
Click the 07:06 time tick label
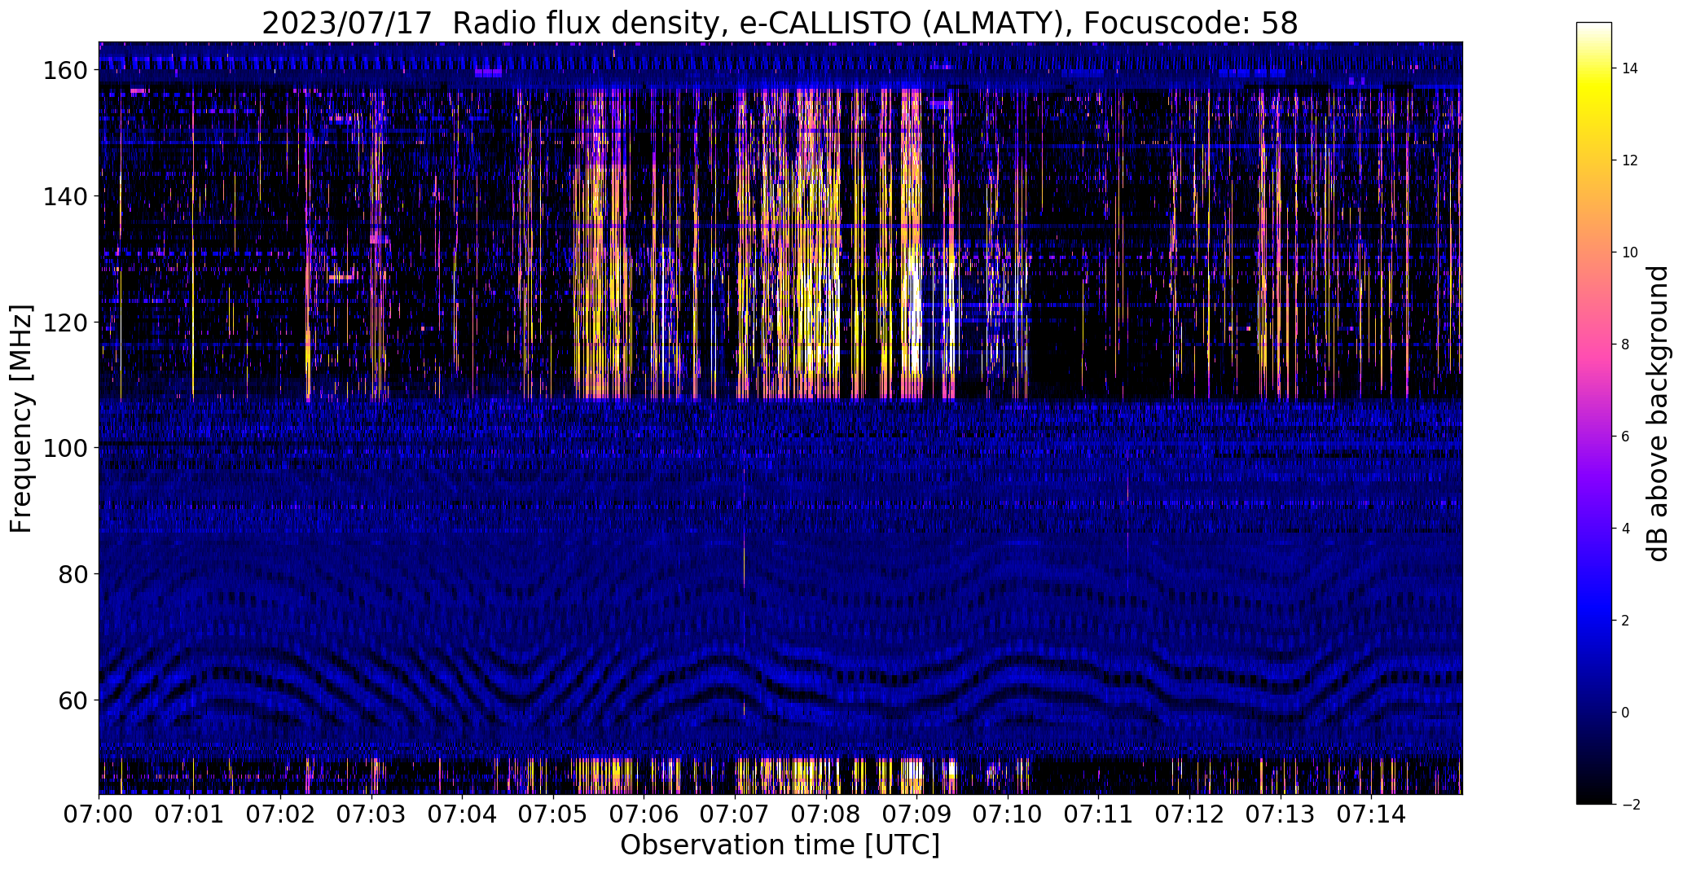[644, 814]
